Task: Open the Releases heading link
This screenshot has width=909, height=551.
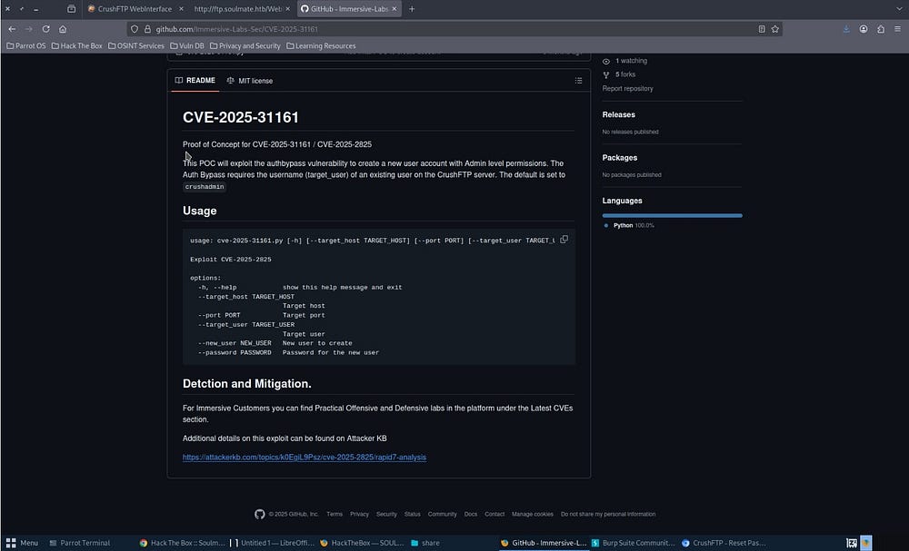Action: tap(618, 114)
